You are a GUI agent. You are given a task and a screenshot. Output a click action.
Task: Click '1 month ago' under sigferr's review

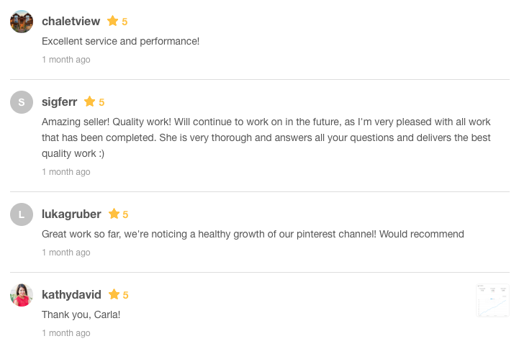[66, 172]
